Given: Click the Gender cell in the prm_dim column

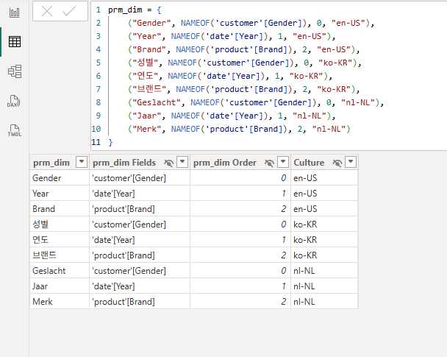Looking at the screenshot, I should (x=60, y=178).
